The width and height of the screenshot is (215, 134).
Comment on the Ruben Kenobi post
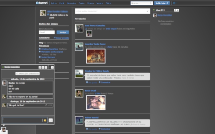(x=104, y=129)
